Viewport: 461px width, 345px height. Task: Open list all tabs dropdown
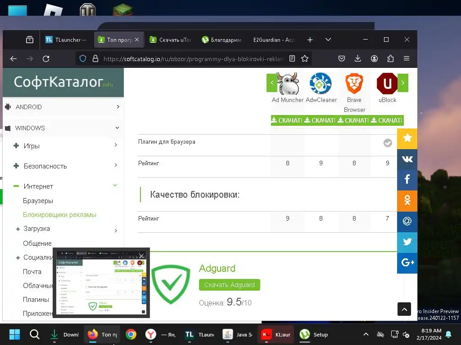[328, 40]
